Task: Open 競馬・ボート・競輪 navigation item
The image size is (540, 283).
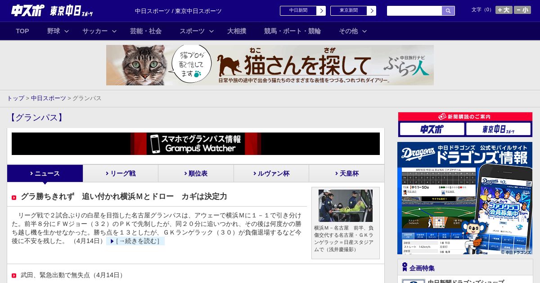Action: (292, 31)
